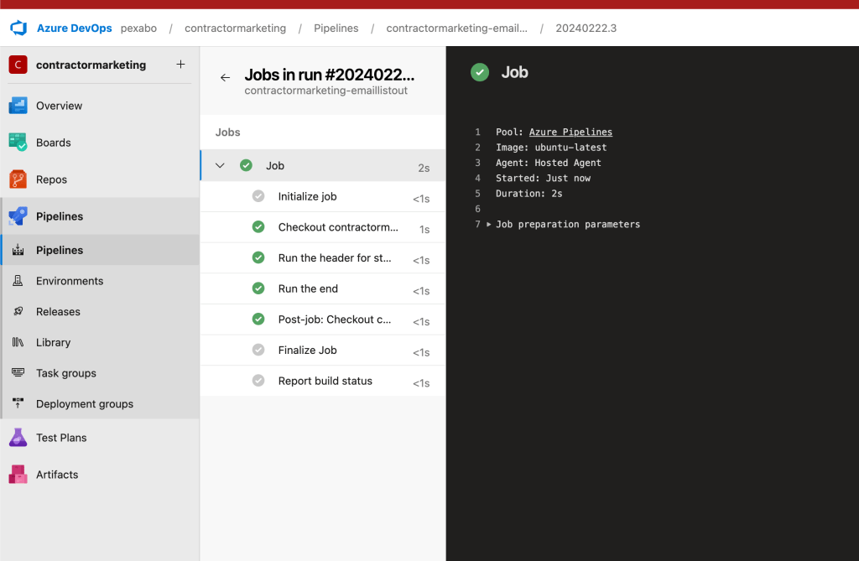The height and width of the screenshot is (561, 859).
Task: Click the "Started: Just now" log line
Action: tap(543, 178)
